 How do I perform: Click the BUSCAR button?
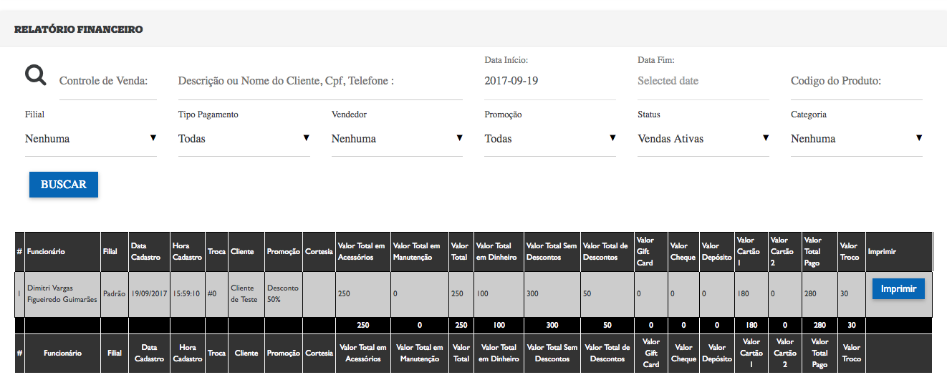(x=64, y=185)
